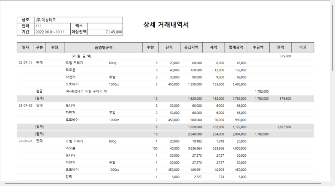Click the 구분 column header
Screen dimensions: 335x186
(40, 47)
